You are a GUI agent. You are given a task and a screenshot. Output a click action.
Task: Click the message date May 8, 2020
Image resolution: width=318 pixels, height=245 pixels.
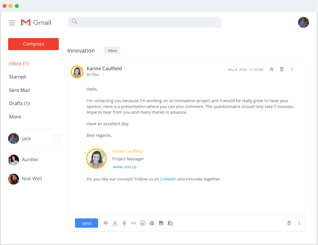245,70
